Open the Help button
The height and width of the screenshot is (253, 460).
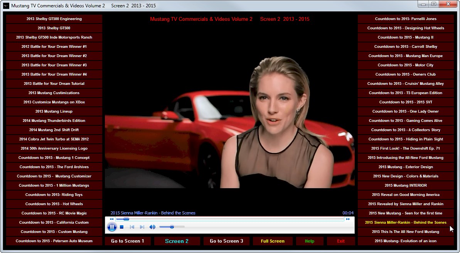click(x=310, y=241)
